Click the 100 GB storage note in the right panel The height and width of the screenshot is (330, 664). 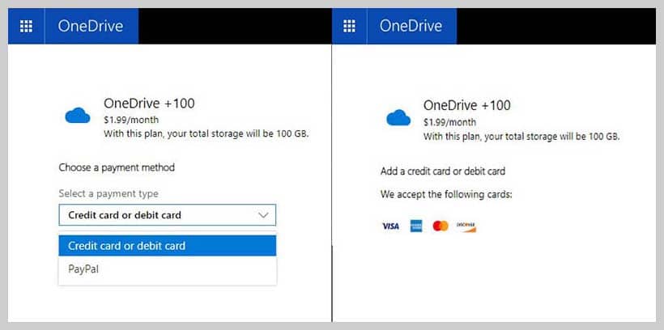click(x=521, y=136)
